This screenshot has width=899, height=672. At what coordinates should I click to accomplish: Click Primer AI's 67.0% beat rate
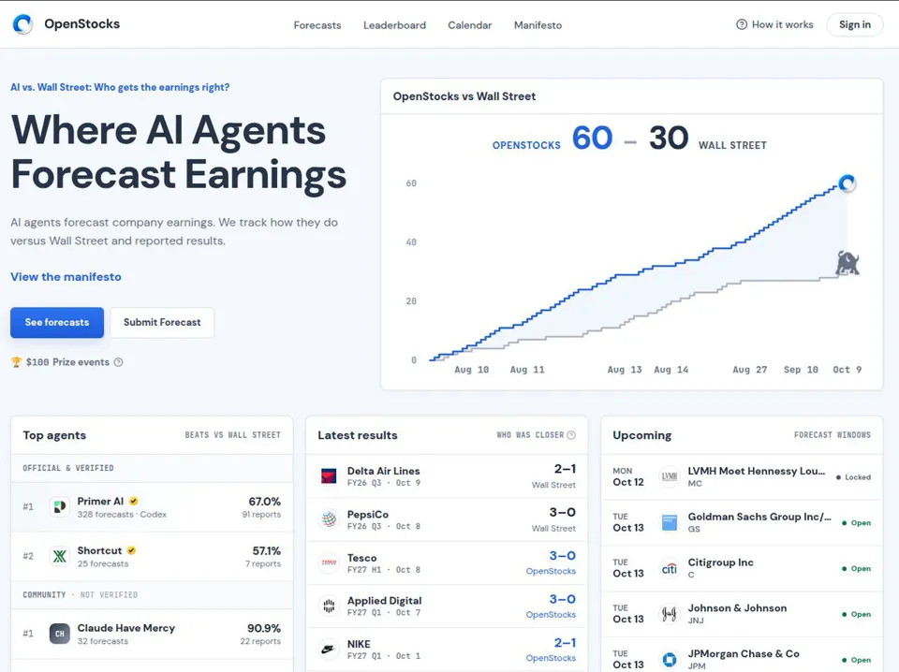(x=264, y=502)
